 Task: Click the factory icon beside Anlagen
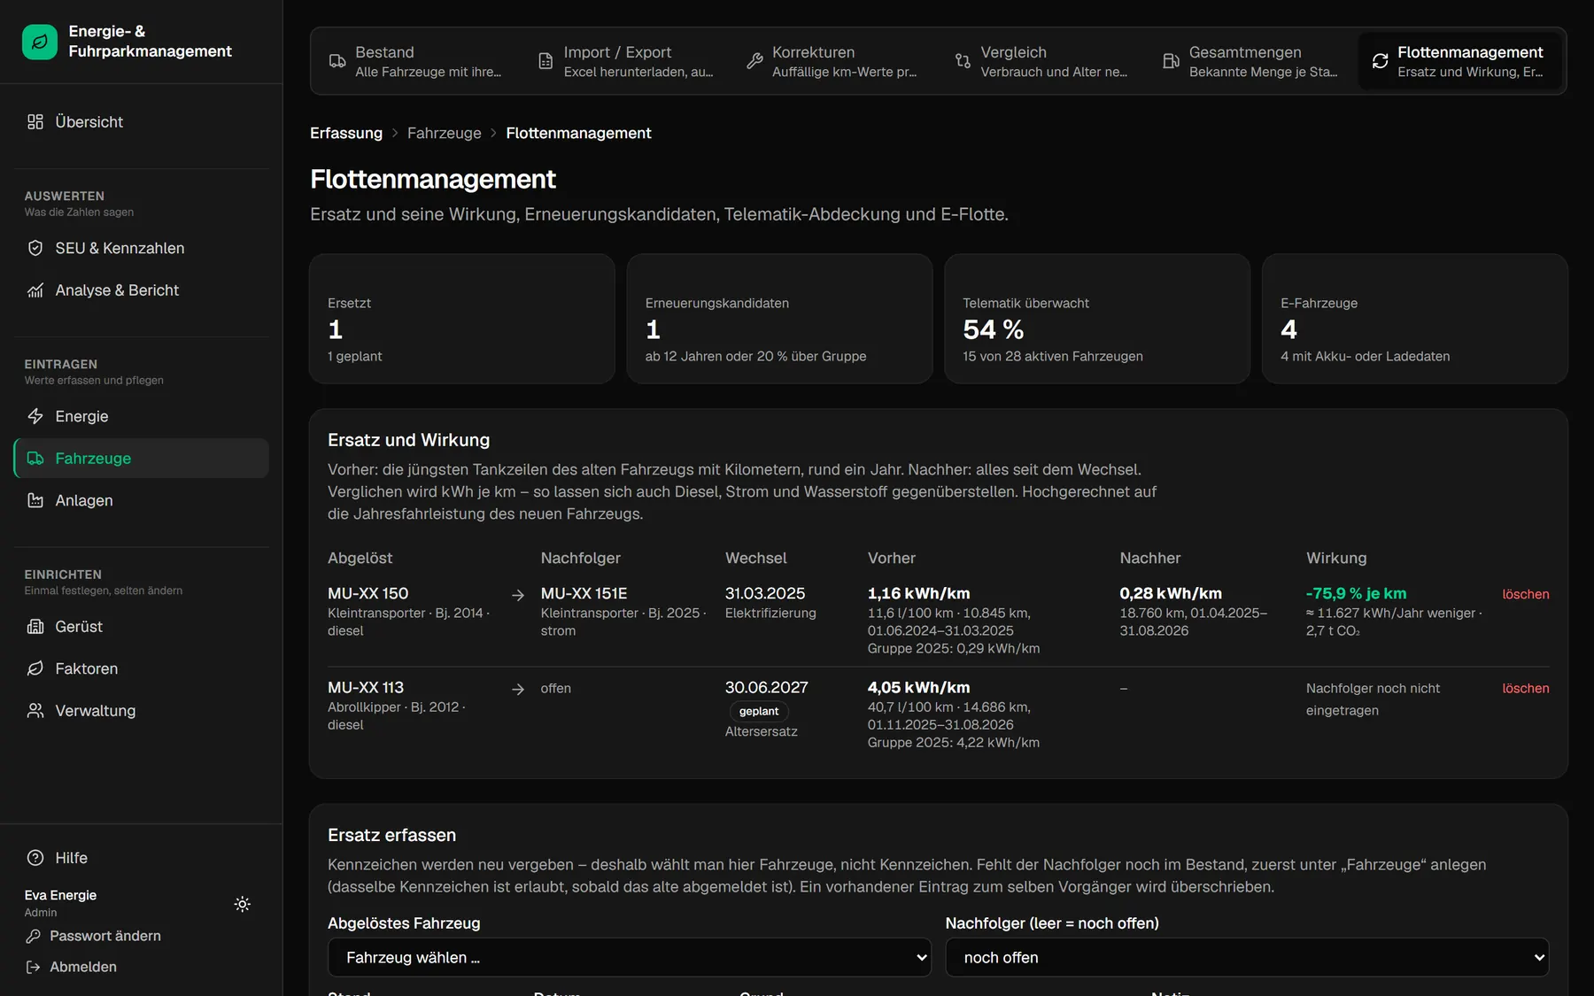click(35, 500)
